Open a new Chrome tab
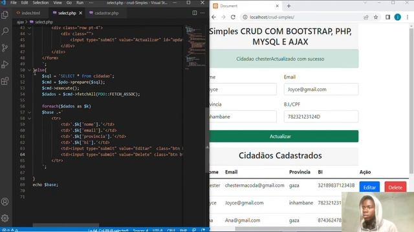 pyautogui.click(x=289, y=6)
